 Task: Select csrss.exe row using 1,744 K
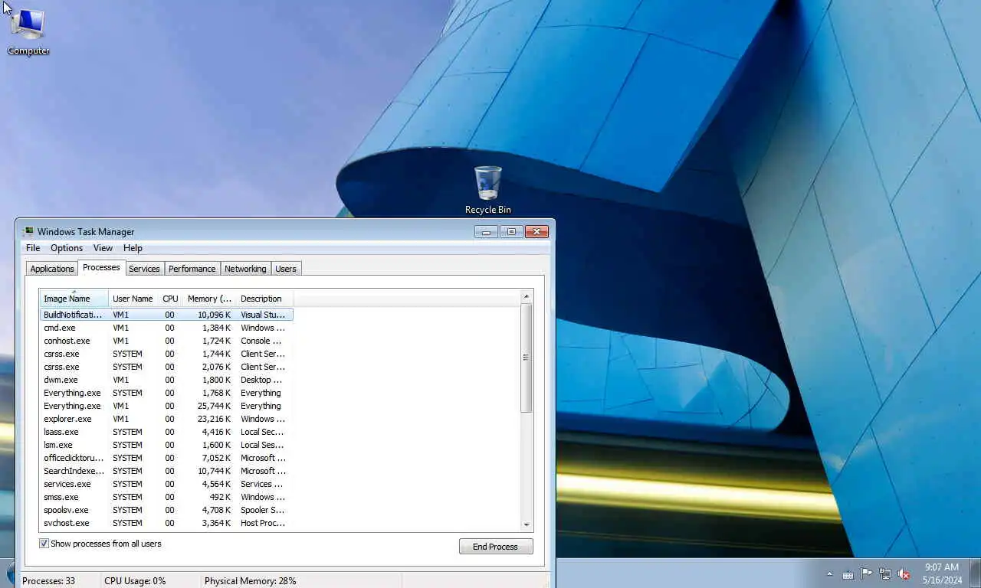pos(166,354)
